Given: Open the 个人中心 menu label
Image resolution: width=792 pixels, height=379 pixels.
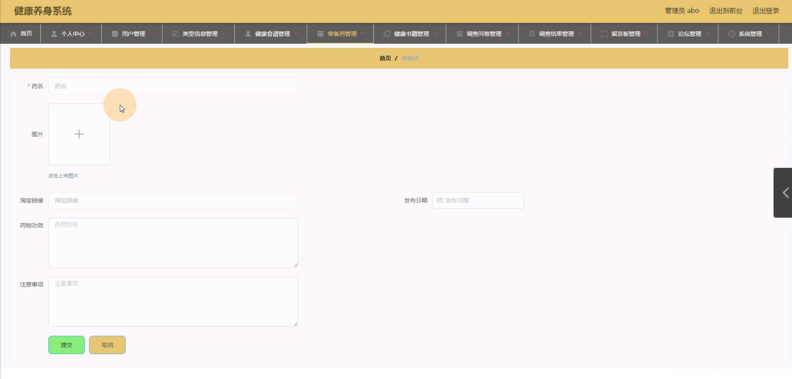Looking at the screenshot, I should click(x=73, y=34).
